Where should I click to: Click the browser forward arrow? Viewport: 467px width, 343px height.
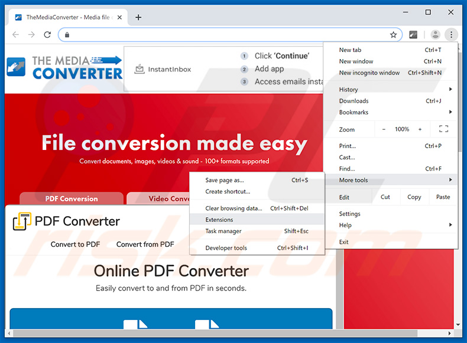pyautogui.click(x=31, y=35)
